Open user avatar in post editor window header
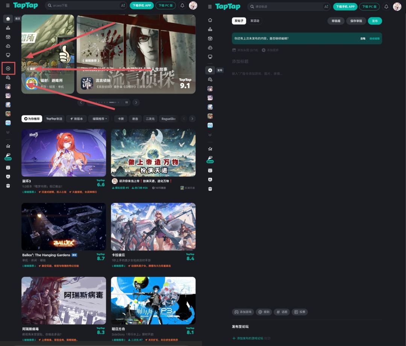 pos(397,7)
